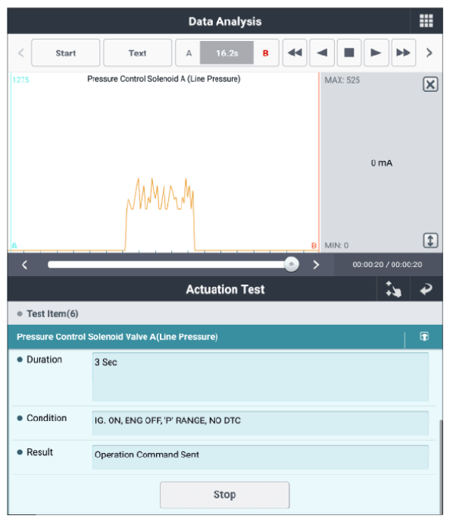The height and width of the screenshot is (522, 450).
Task: Click the Start button
Action: tap(65, 52)
